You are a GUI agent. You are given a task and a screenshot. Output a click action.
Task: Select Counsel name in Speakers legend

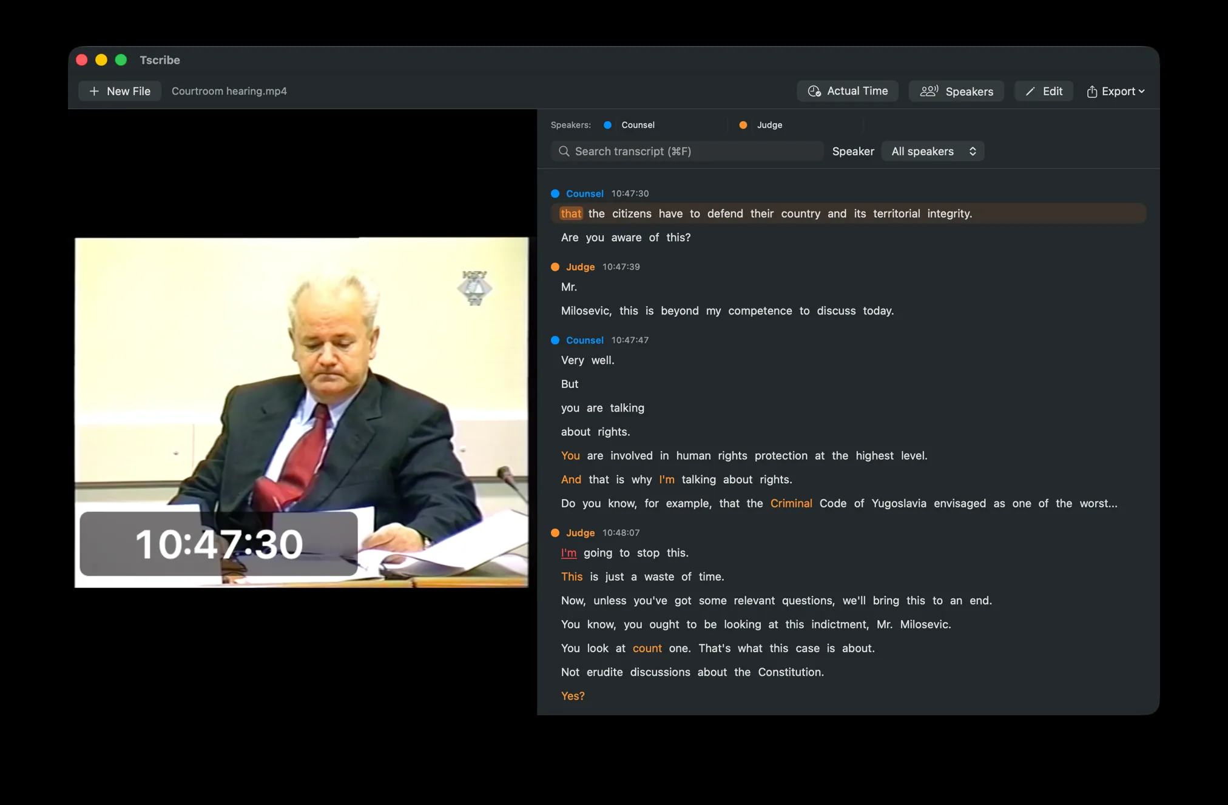[638, 125]
